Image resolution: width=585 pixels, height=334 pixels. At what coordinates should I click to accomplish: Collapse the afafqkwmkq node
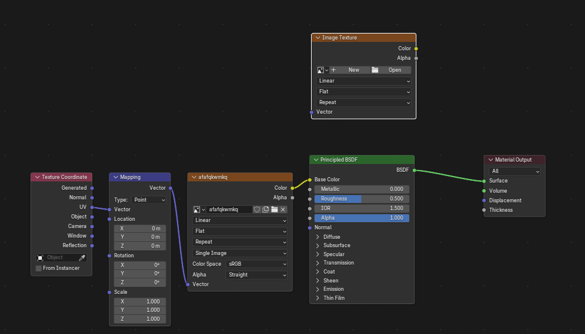pyautogui.click(x=194, y=177)
